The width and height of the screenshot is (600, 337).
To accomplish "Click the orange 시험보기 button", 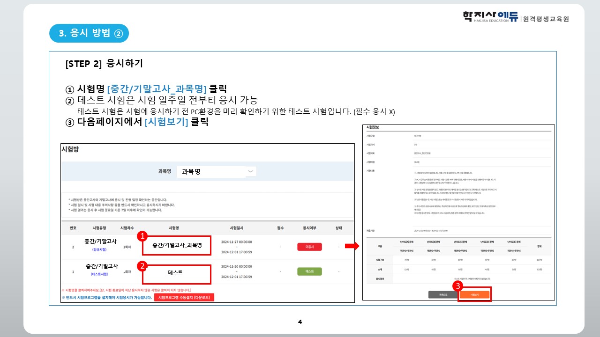I will point(474,295).
